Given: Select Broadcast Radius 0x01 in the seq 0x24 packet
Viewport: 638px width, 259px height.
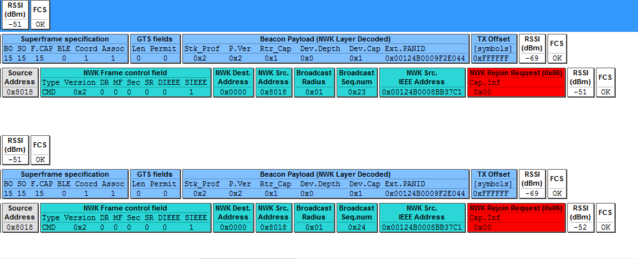Looking at the screenshot, I should click(x=314, y=218).
